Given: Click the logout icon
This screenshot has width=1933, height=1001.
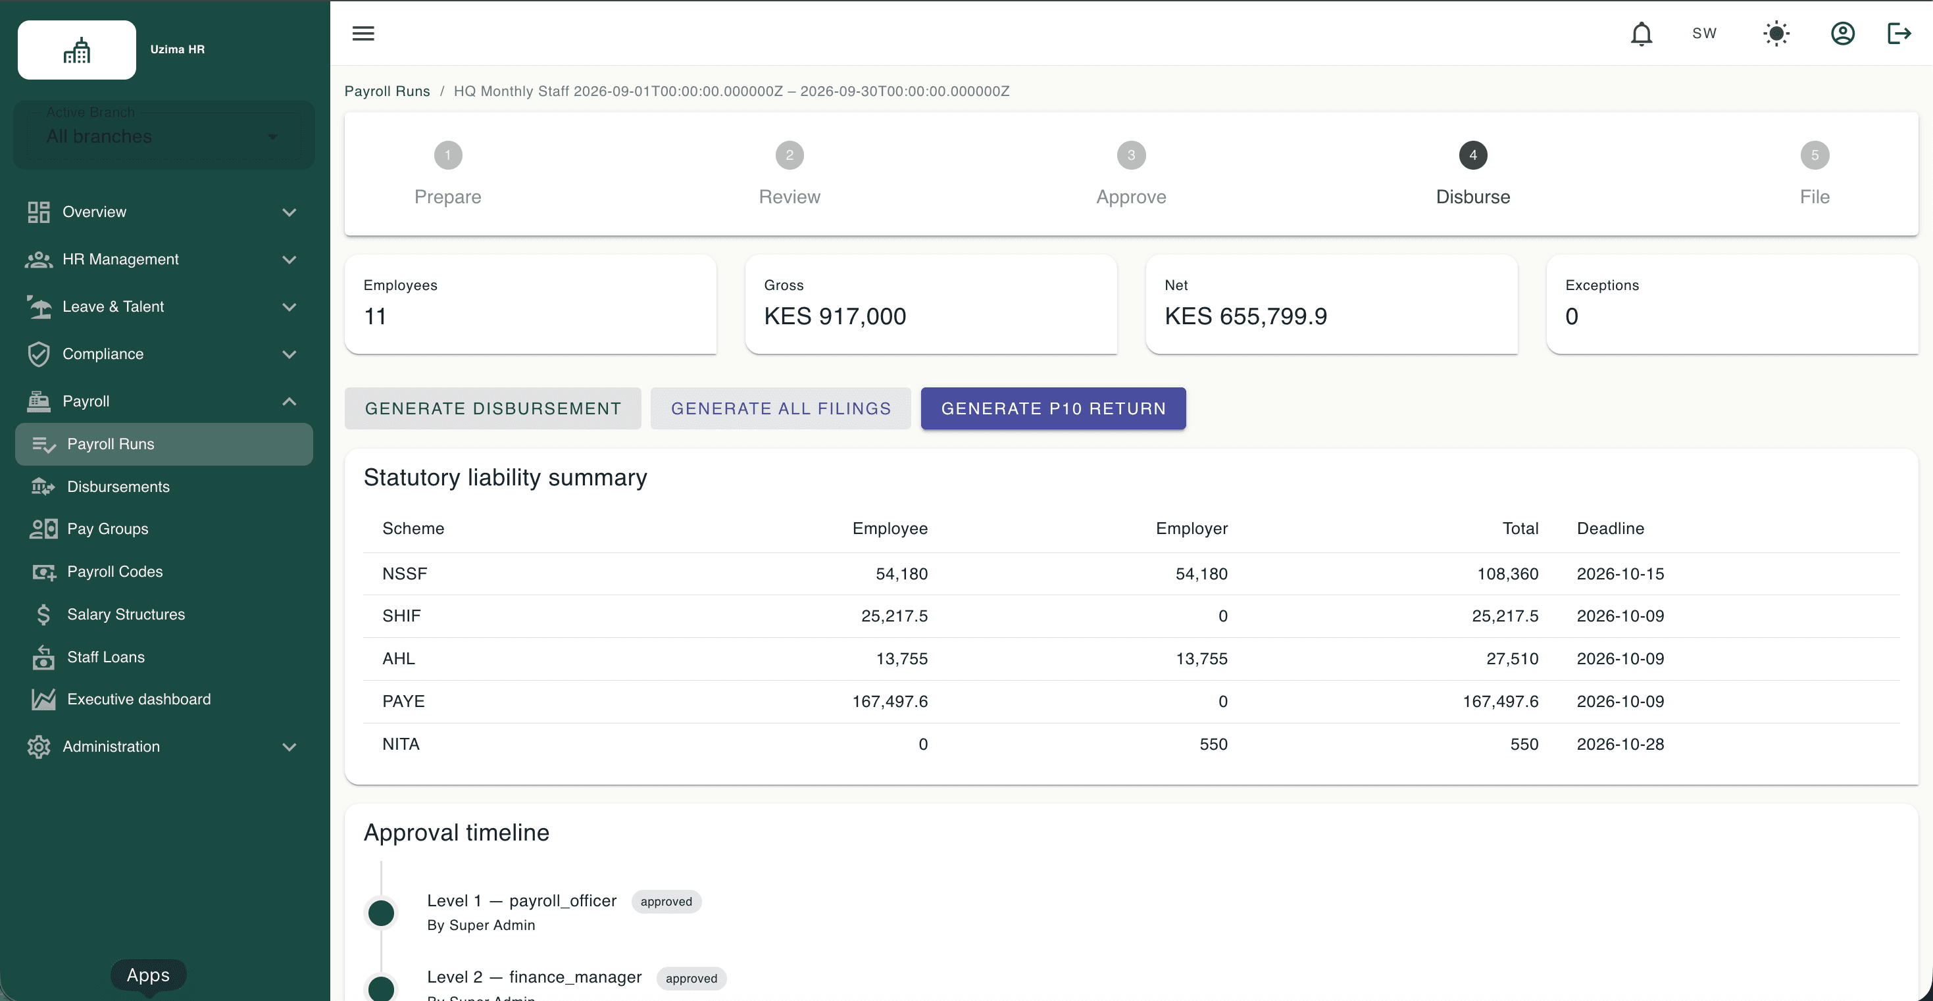Looking at the screenshot, I should tap(1899, 34).
